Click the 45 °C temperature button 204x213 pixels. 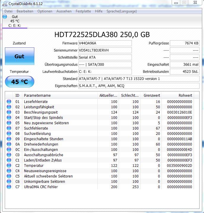point(20,82)
